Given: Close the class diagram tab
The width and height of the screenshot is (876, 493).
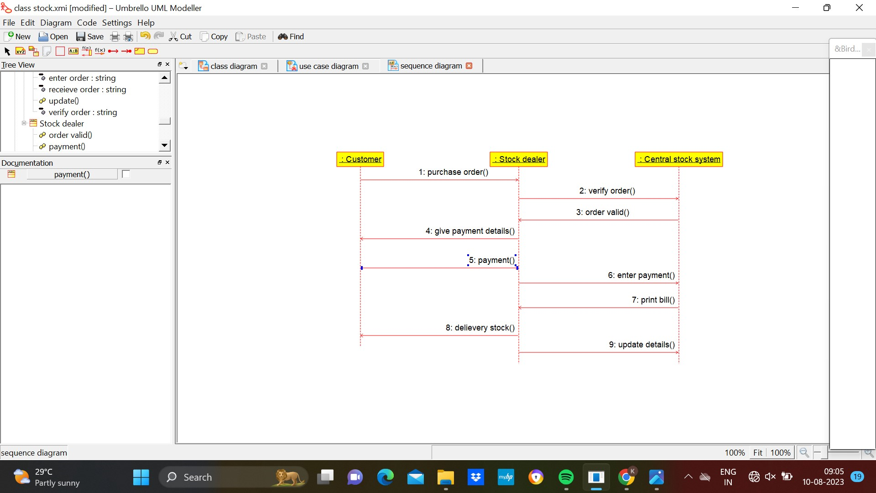Looking at the screenshot, I should click(x=264, y=66).
